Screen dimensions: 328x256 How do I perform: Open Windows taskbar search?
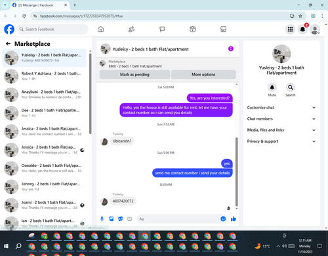click(18, 246)
